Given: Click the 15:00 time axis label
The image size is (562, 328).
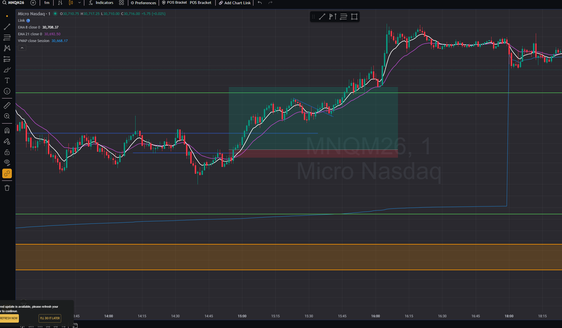Looking at the screenshot, I should pos(242,316).
